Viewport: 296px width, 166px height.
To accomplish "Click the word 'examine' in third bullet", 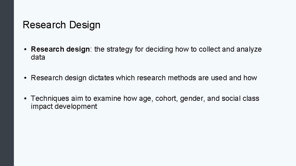I will (107, 98).
